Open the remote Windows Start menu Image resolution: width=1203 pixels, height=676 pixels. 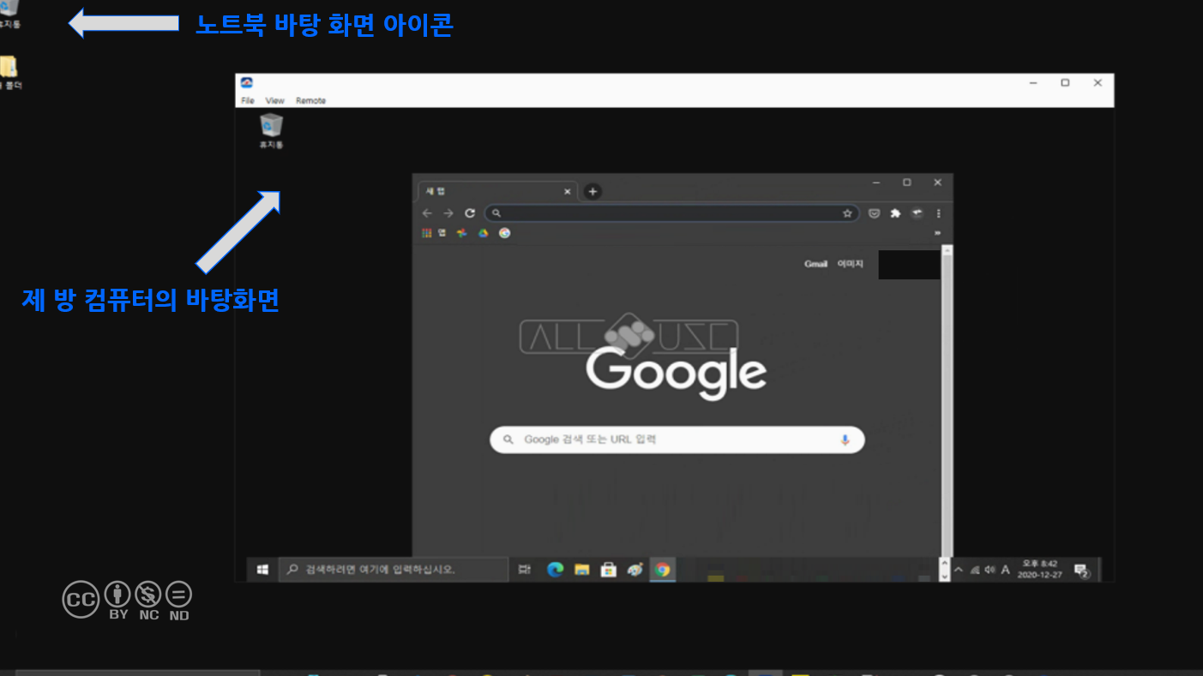pyautogui.click(x=262, y=570)
